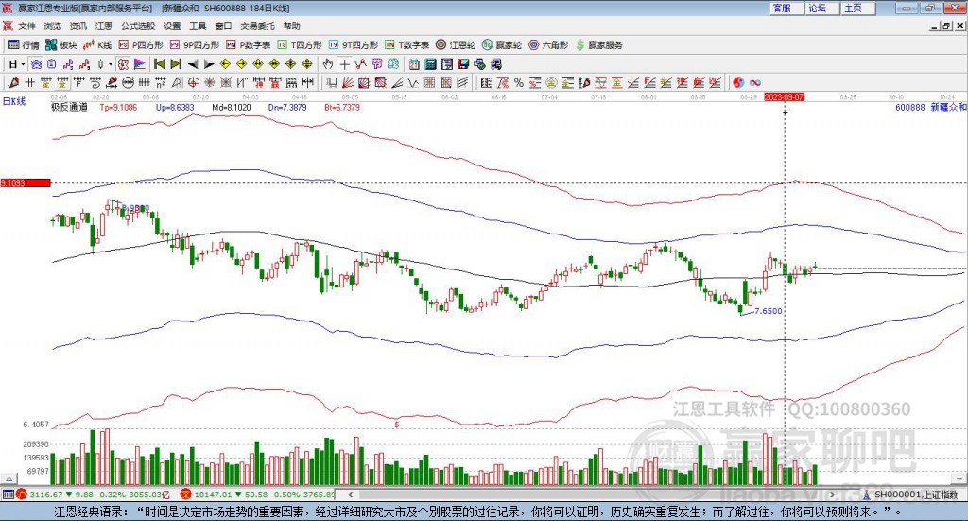
Task: Select the red crosshair target tool
Action: point(193,82)
